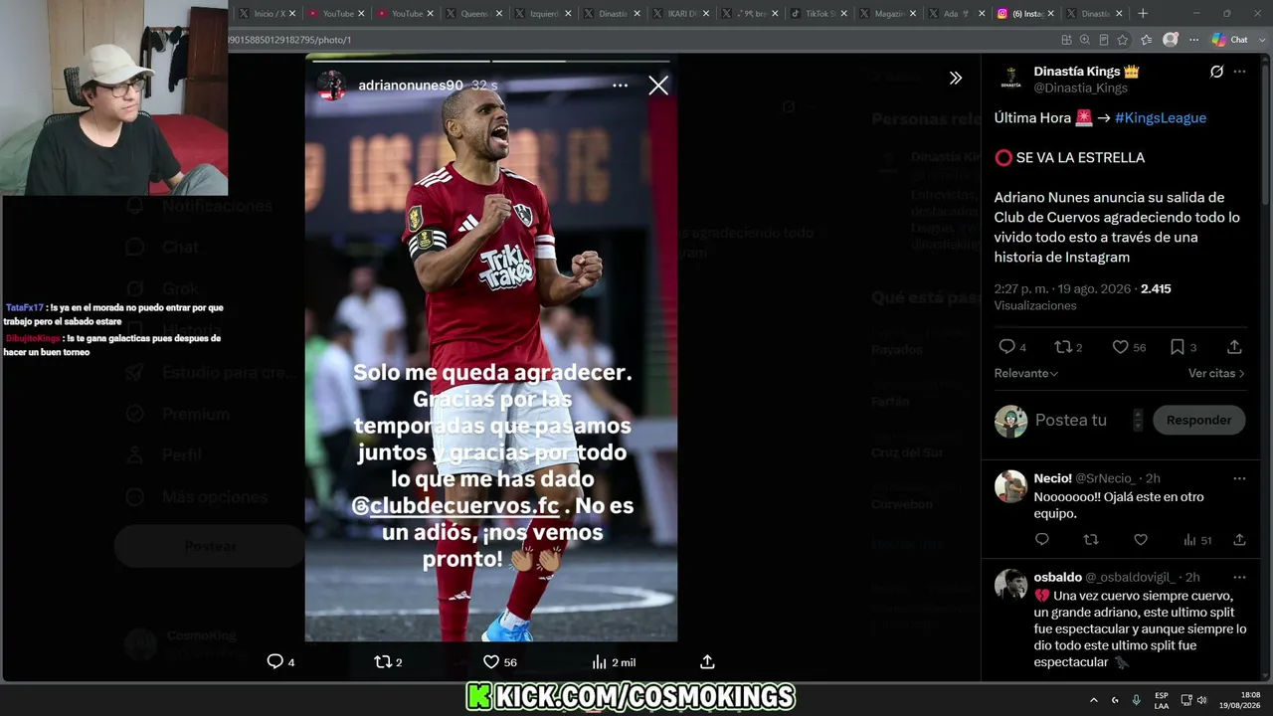Share the Dinastía Kings post from side panel
The width and height of the screenshot is (1273, 716).
pos(1234,347)
